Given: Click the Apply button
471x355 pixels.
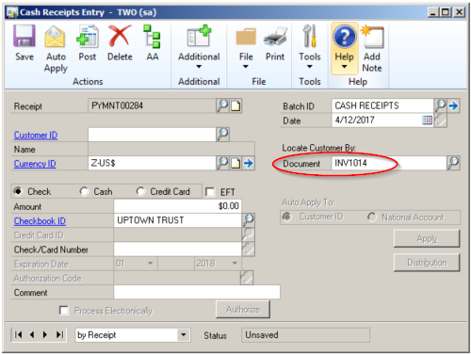Looking at the screenshot, I should (x=427, y=238).
